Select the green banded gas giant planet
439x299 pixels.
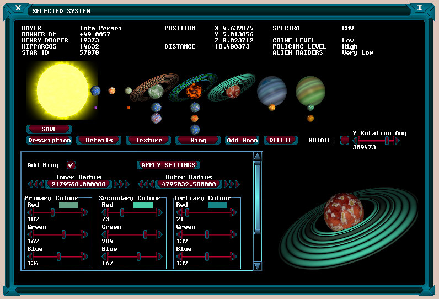click(310, 89)
